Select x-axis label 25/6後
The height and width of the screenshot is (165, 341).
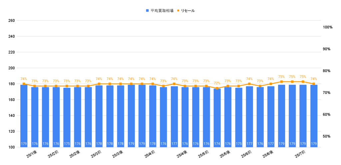click(x=268, y=155)
